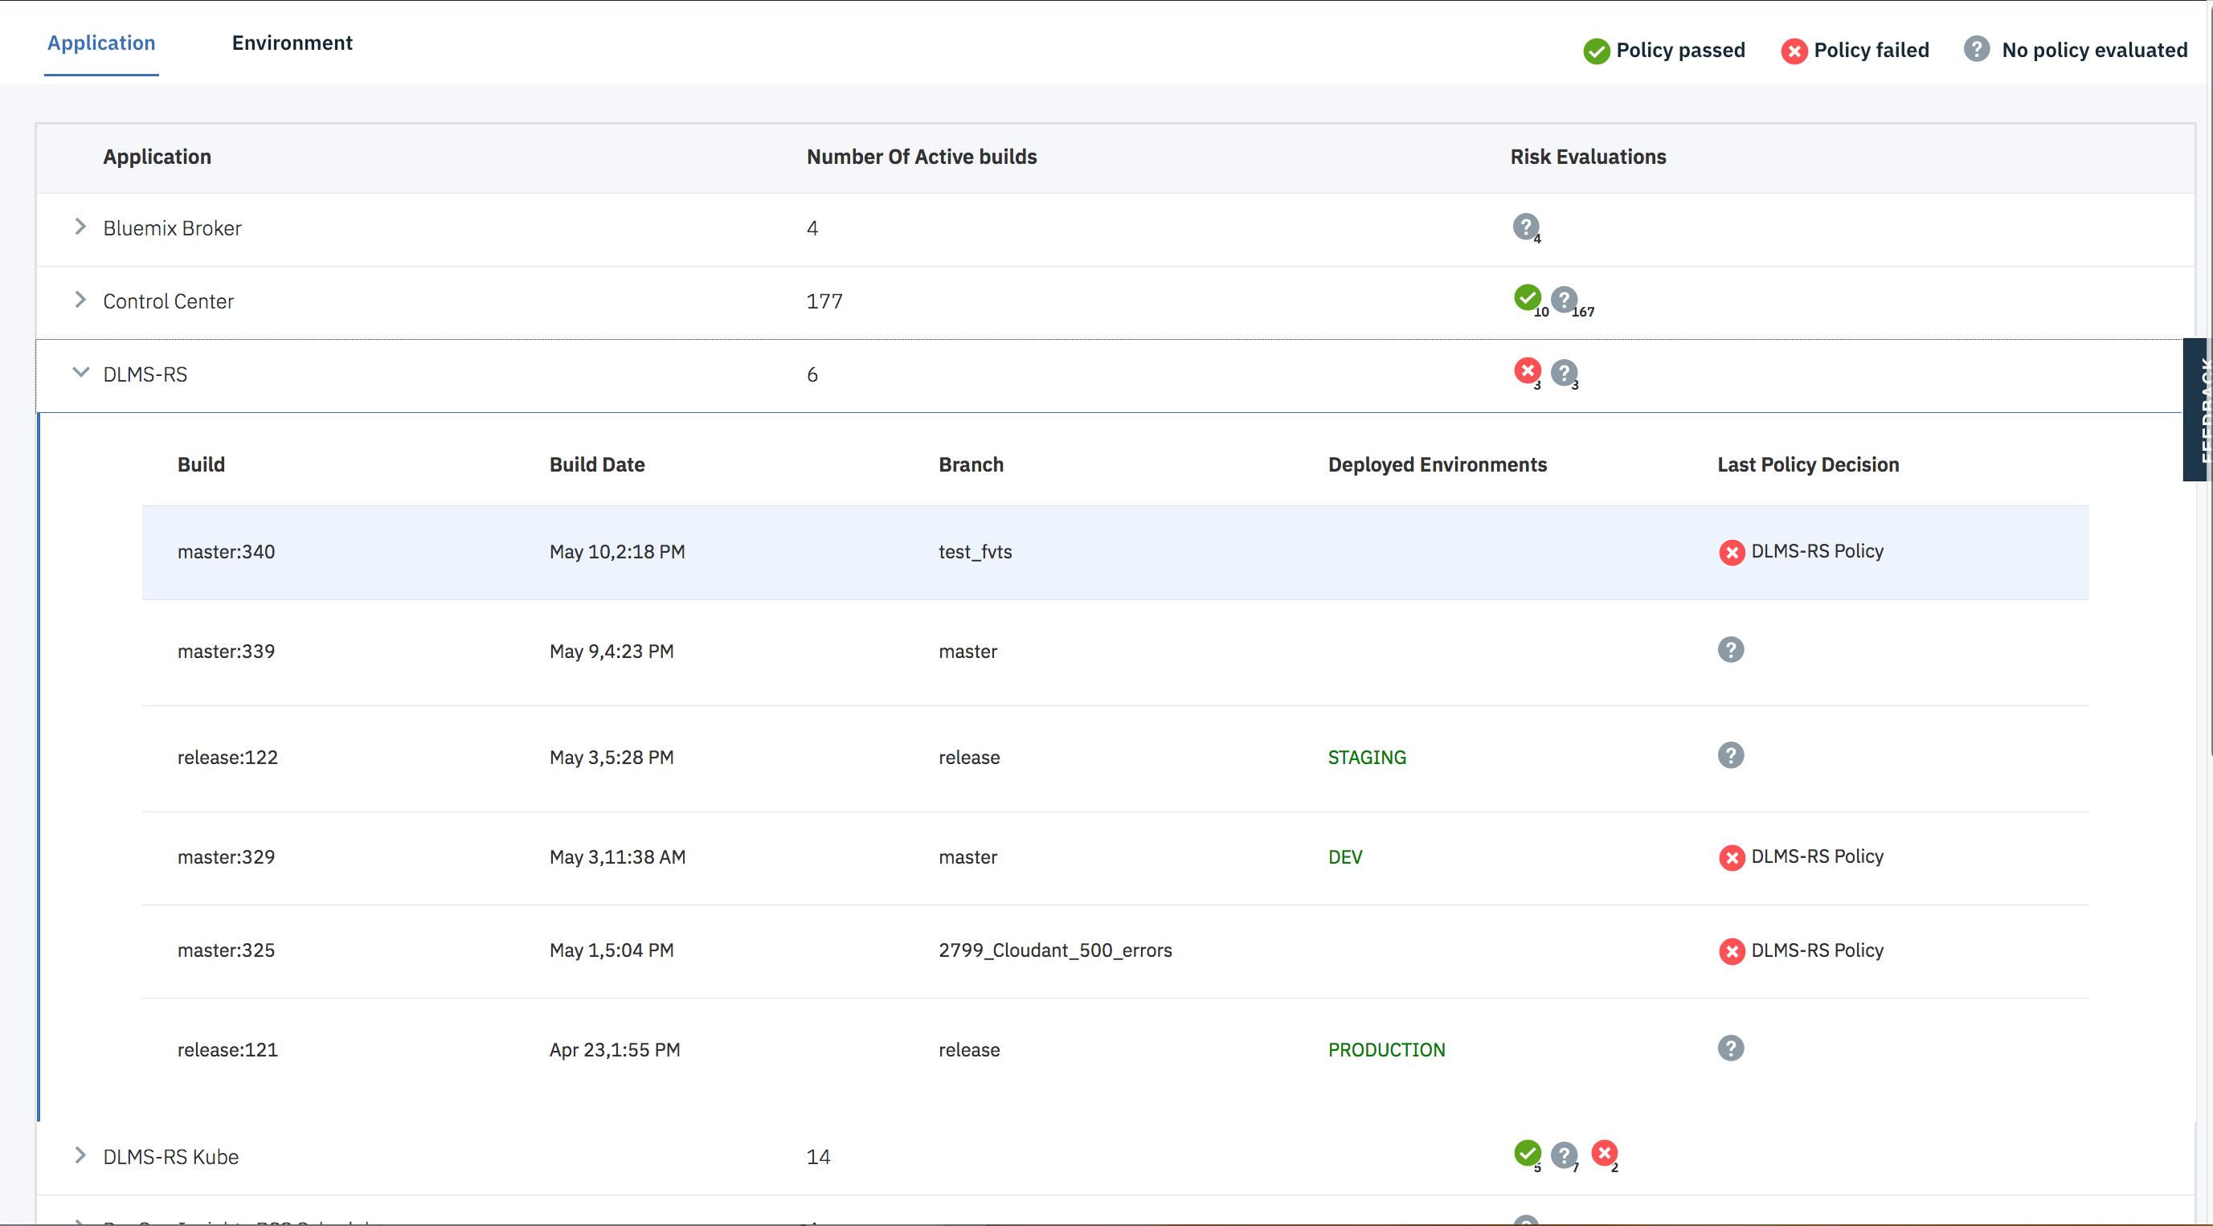Click release:121 gray question mark icon
The height and width of the screenshot is (1226, 2213).
[1730, 1048]
